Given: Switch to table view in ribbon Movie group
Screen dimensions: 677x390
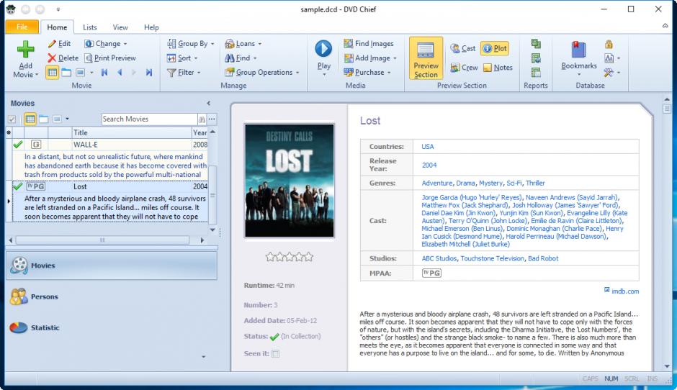Looking at the screenshot, I should [53, 73].
